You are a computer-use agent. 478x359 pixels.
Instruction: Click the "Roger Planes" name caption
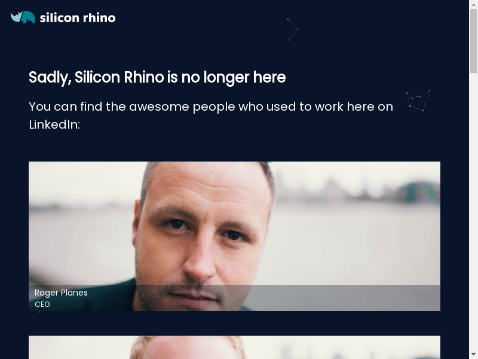click(61, 293)
